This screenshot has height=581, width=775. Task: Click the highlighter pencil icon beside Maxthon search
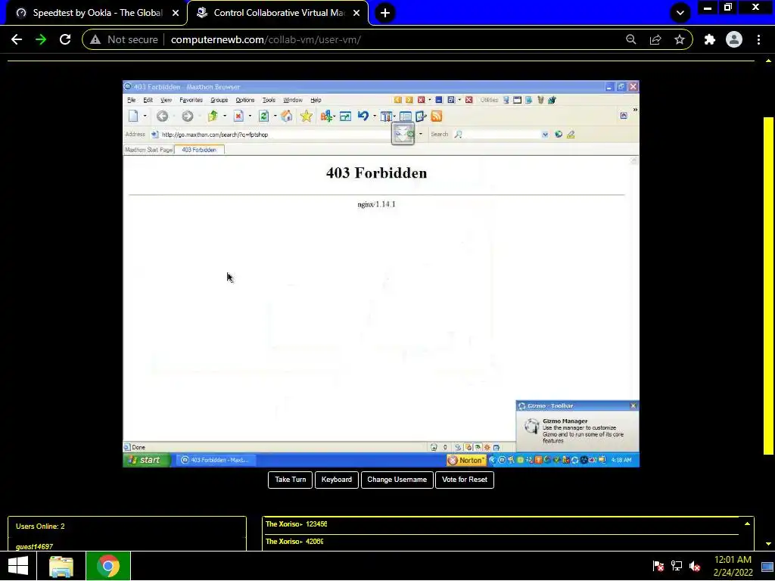(571, 135)
